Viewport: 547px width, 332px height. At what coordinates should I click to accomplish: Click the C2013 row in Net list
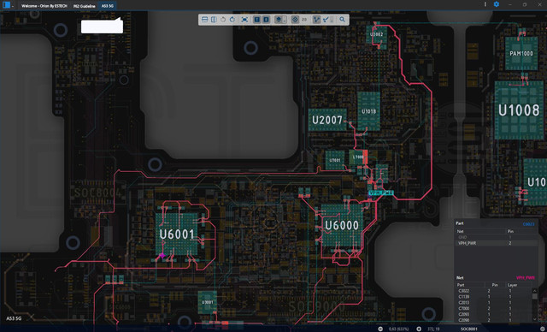click(494, 303)
